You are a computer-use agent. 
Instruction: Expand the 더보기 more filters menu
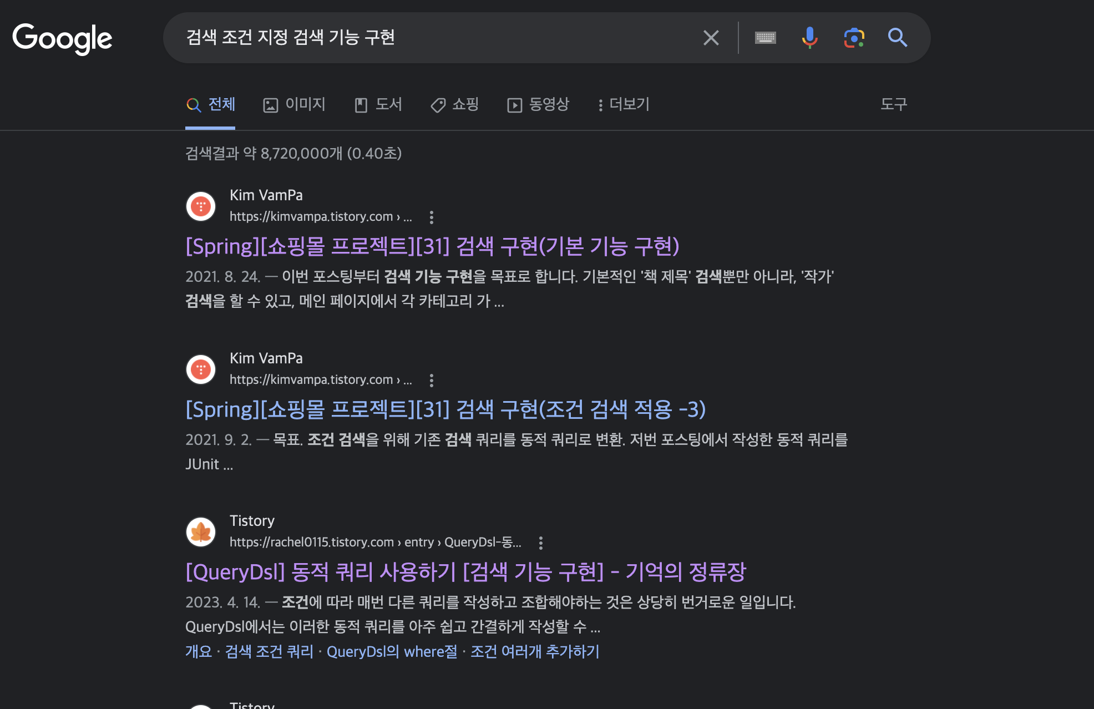(624, 104)
